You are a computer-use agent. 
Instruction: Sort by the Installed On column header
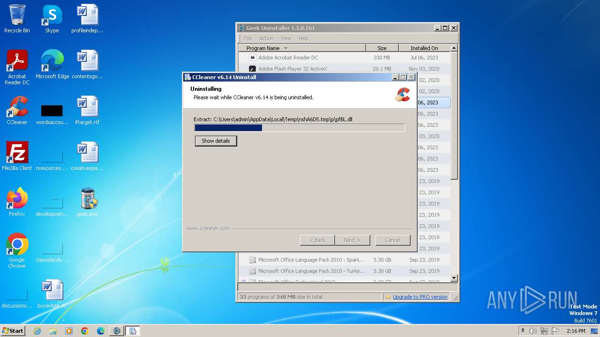tap(424, 48)
